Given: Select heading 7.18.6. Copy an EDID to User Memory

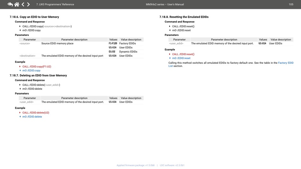Looking at the screenshot, I should pos(34,17).
